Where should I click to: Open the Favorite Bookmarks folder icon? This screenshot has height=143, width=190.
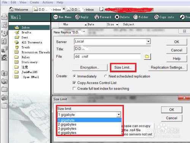click(x=4, y=73)
